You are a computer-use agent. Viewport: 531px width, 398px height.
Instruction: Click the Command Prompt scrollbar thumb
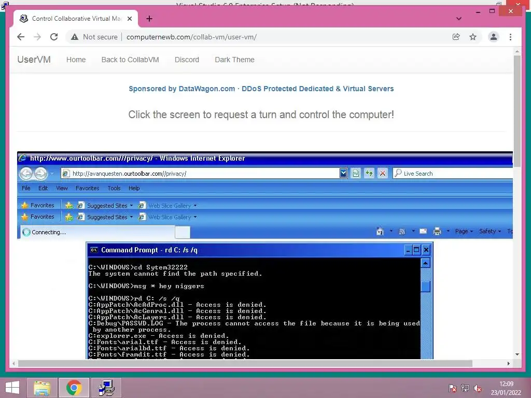point(426,286)
